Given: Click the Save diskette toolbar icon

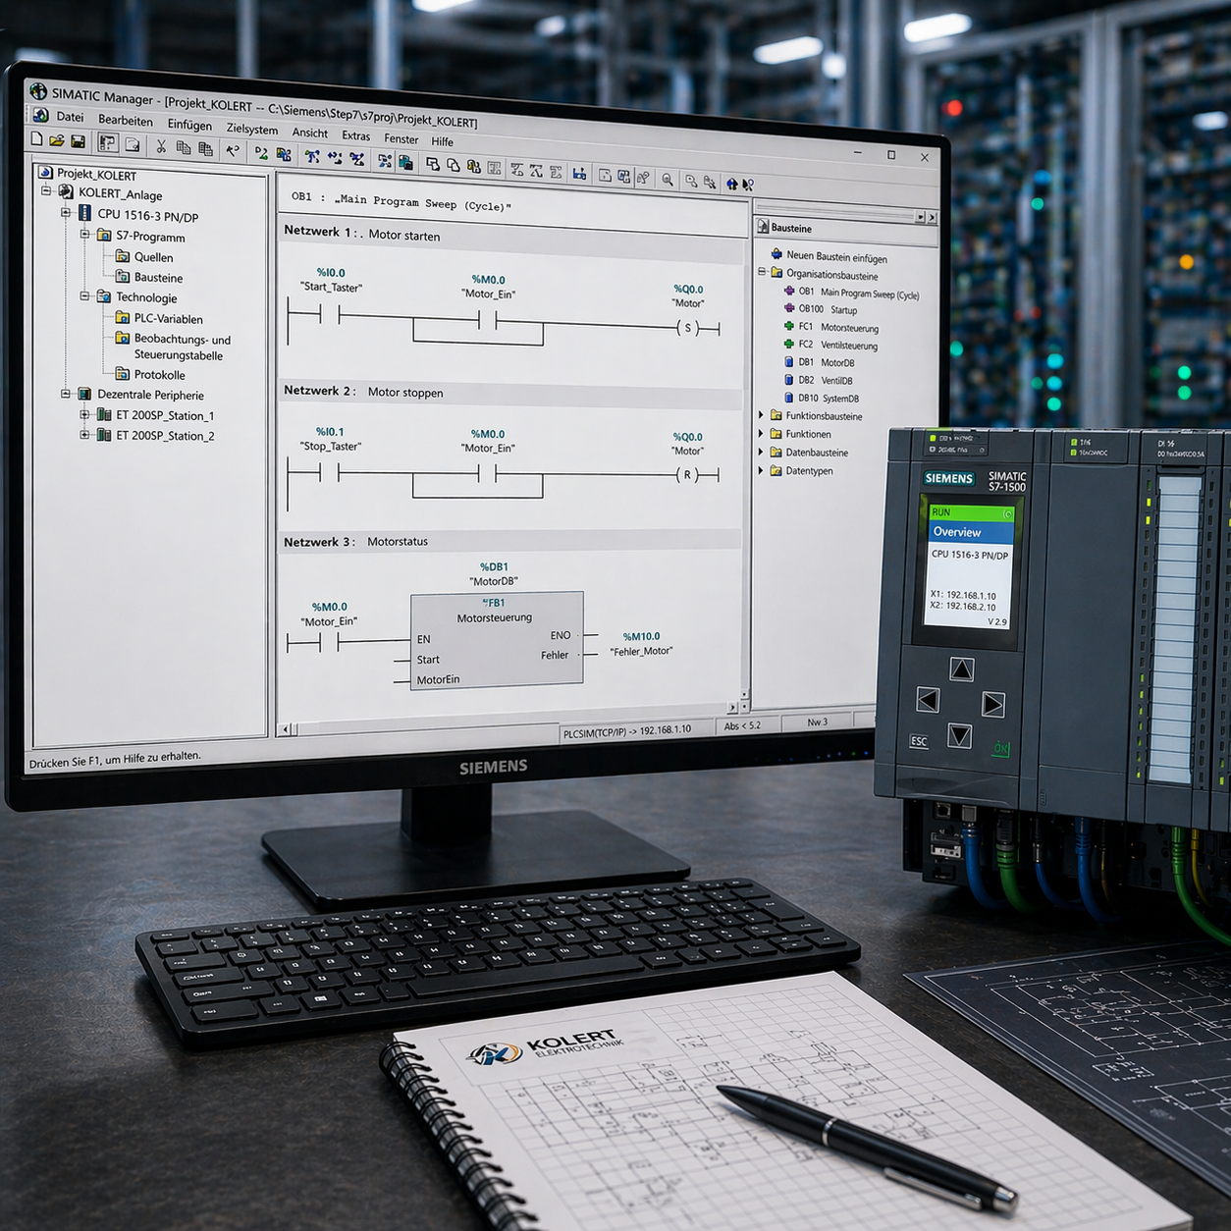Looking at the screenshot, I should tap(78, 141).
